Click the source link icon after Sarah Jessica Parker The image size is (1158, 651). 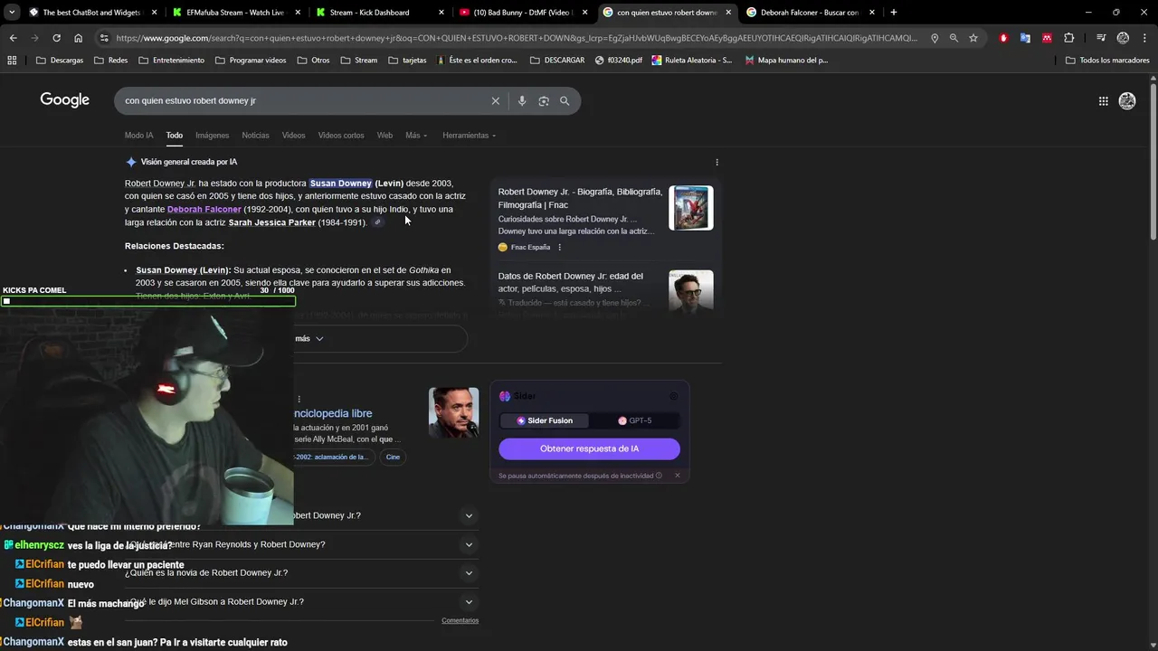(x=377, y=222)
